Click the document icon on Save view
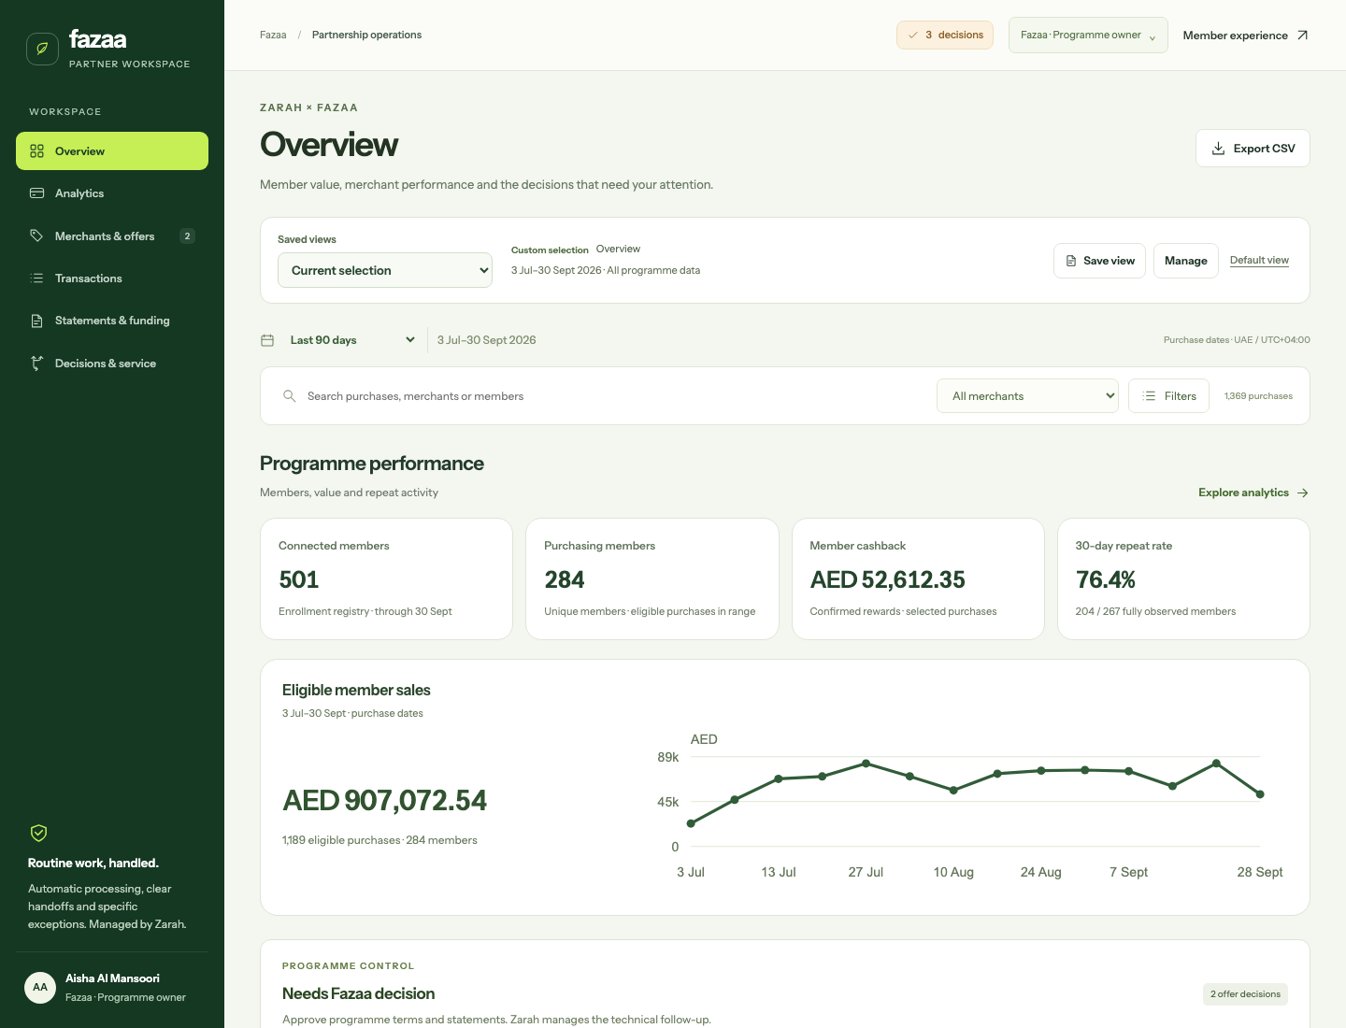Screen dimensions: 1346x1028 click(x=1071, y=261)
